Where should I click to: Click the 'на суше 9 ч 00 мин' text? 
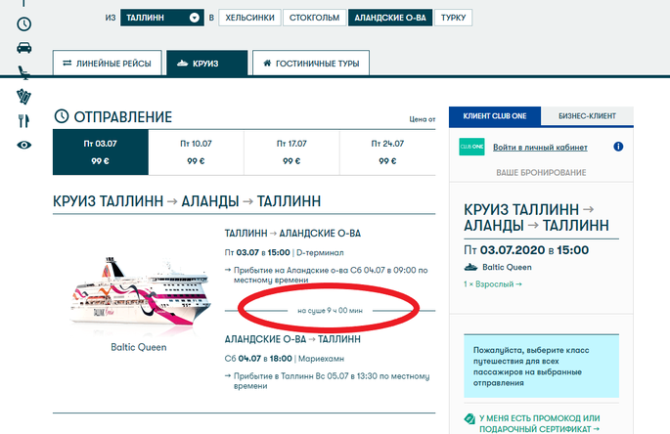coord(330,311)
